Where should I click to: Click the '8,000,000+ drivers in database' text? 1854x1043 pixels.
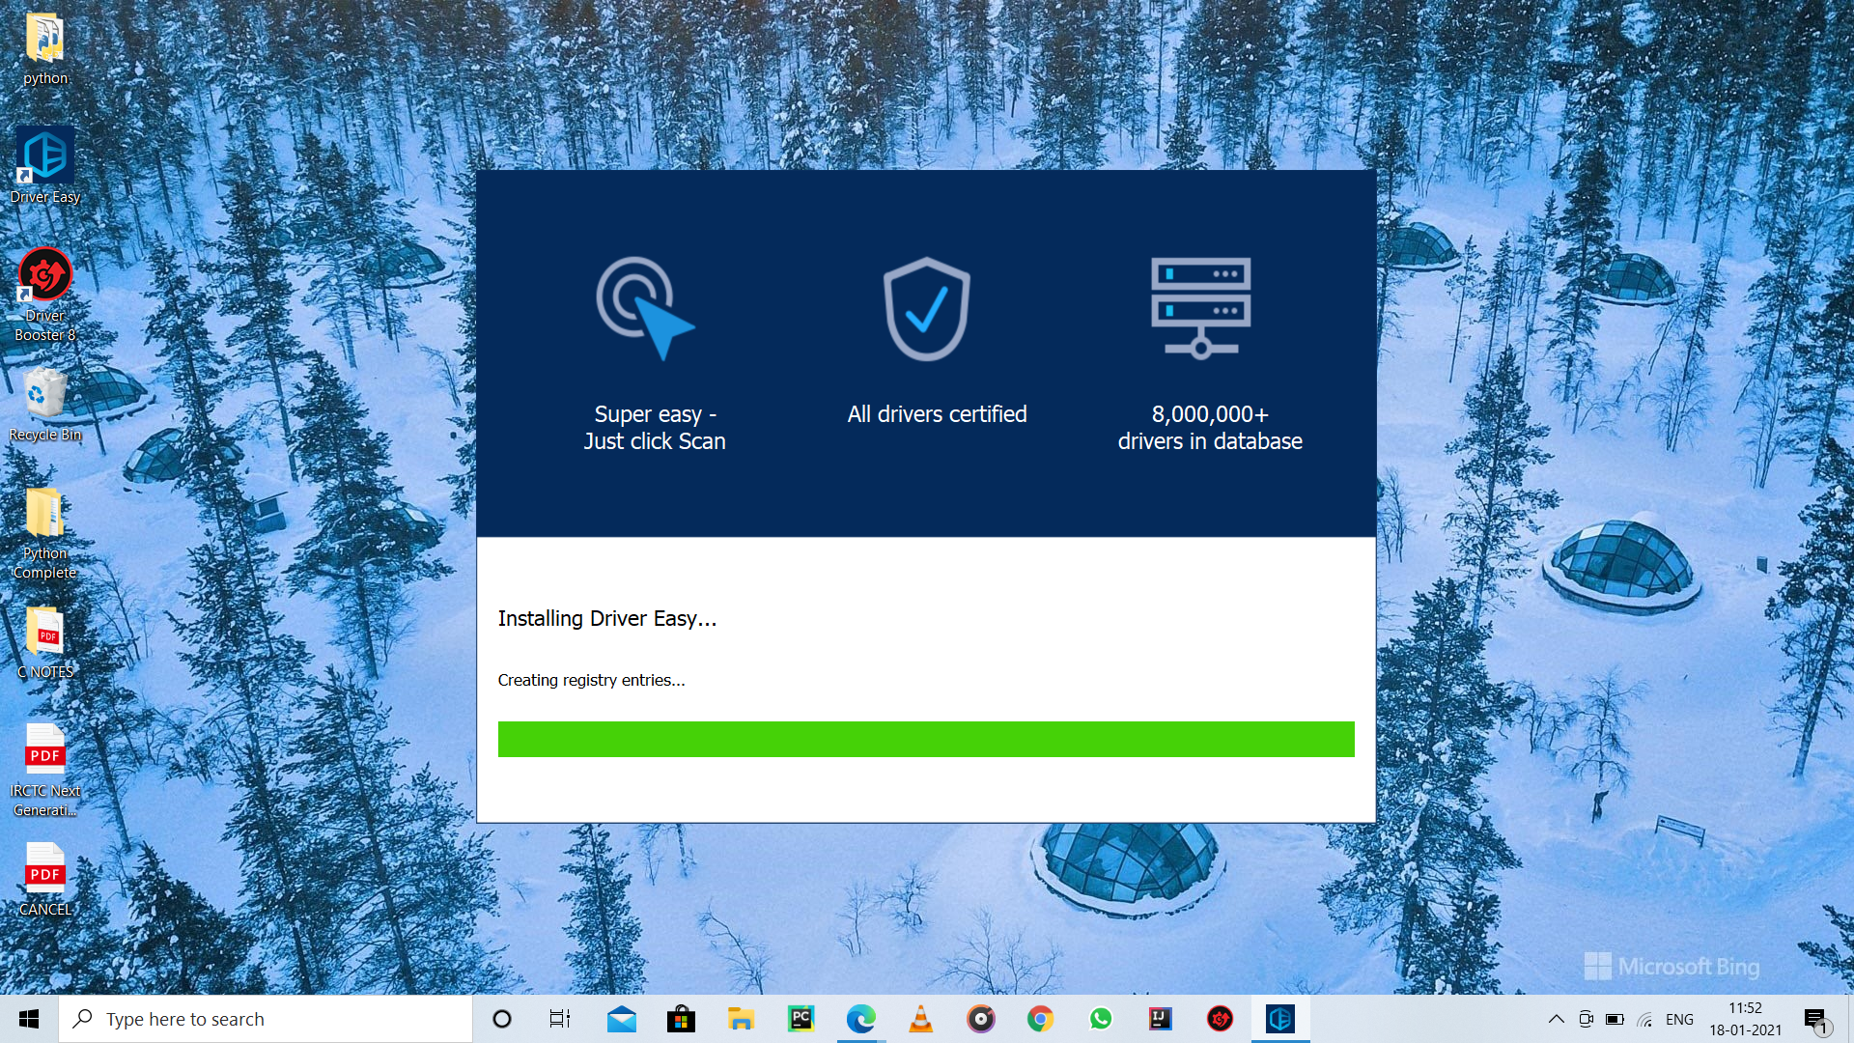click(1210, 428)
